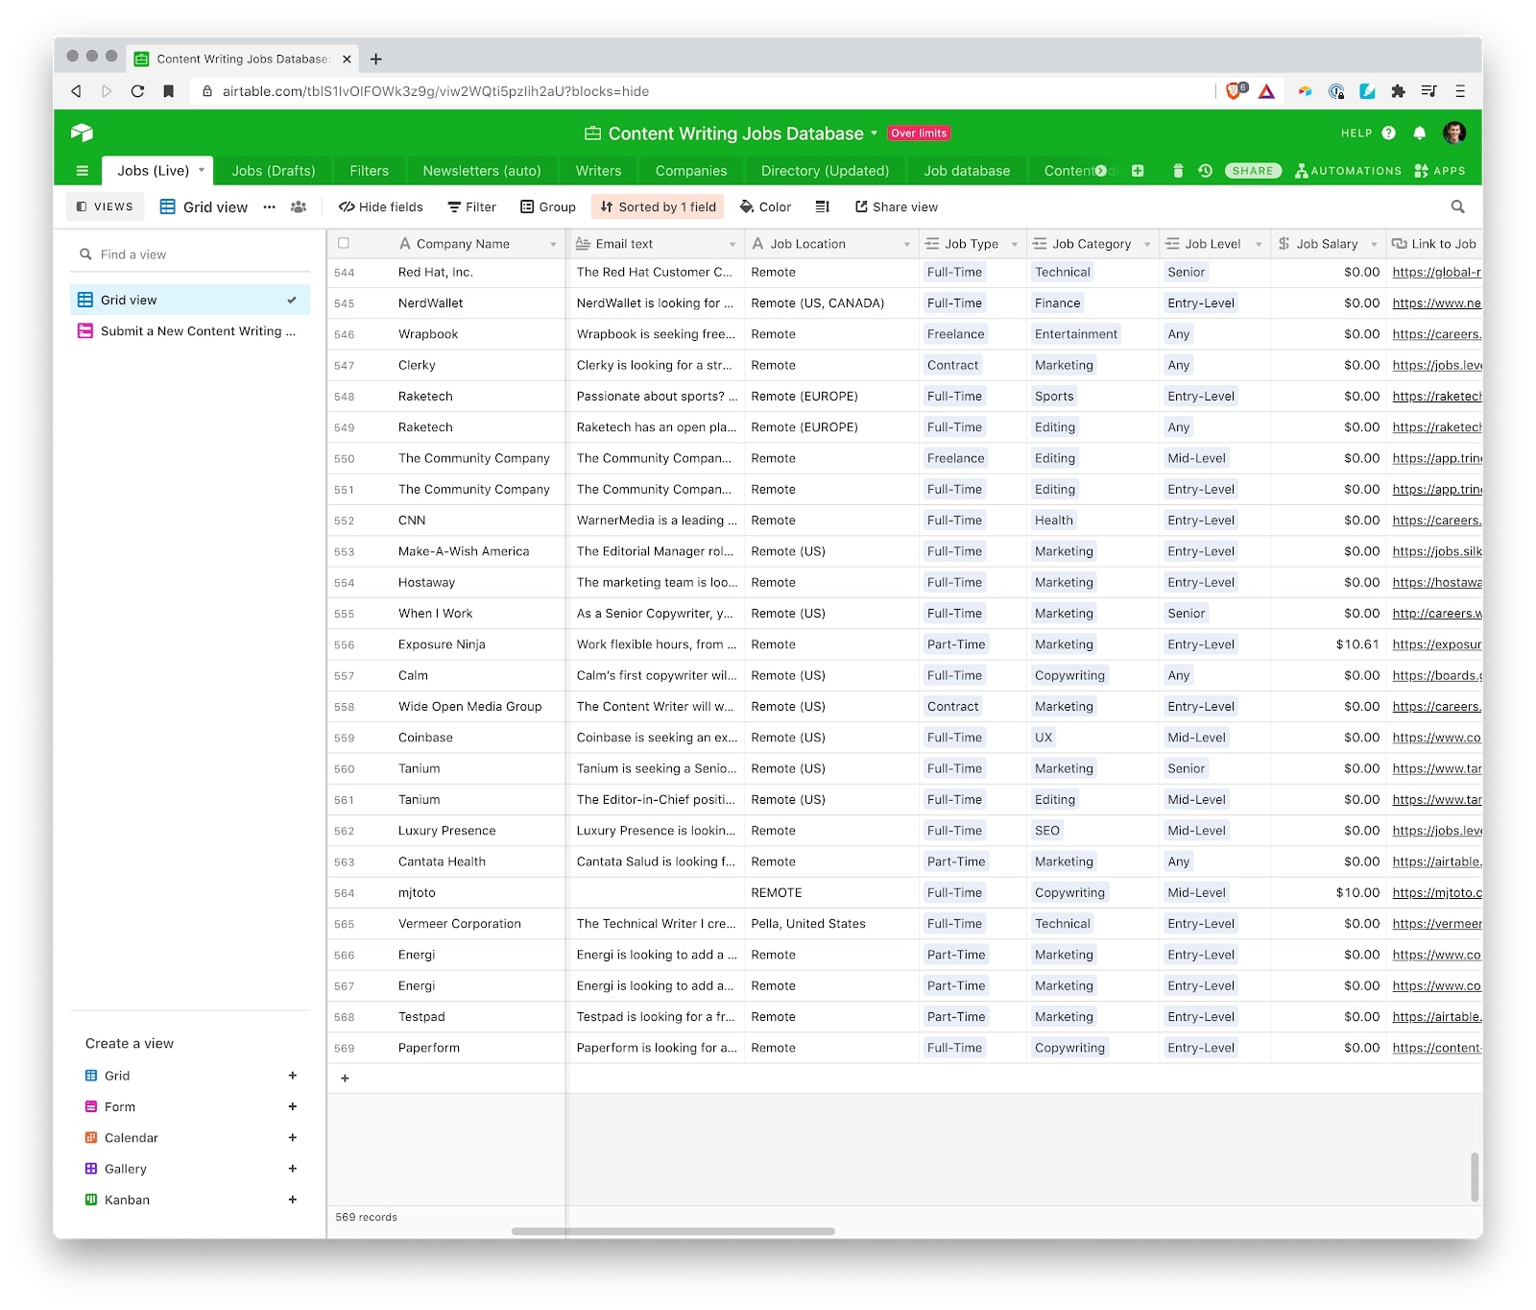Click the vertical scrollbar thumb
This screenshot has height=1310, width=1536.
(1475, 1177)
